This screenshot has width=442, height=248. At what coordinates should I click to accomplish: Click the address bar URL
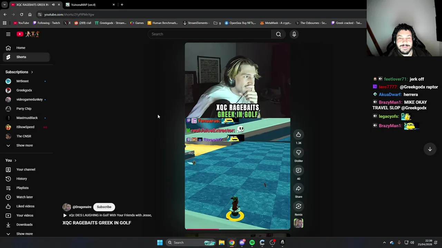69,14
